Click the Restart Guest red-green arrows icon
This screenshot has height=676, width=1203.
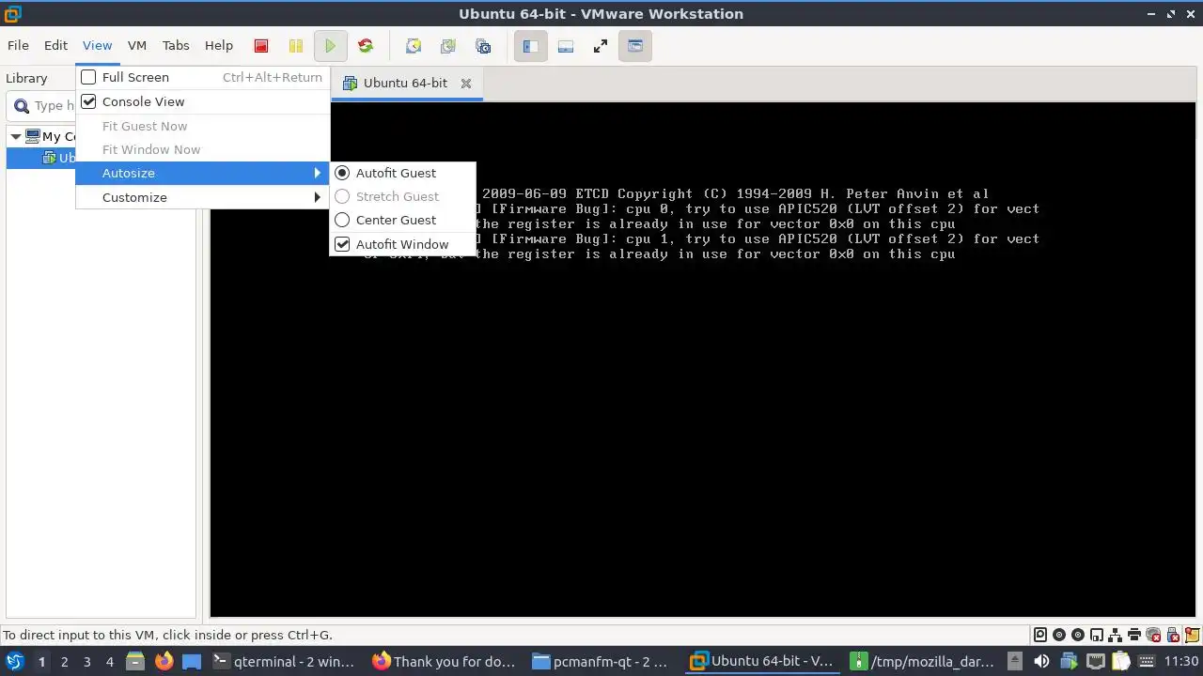pos(366,46)
